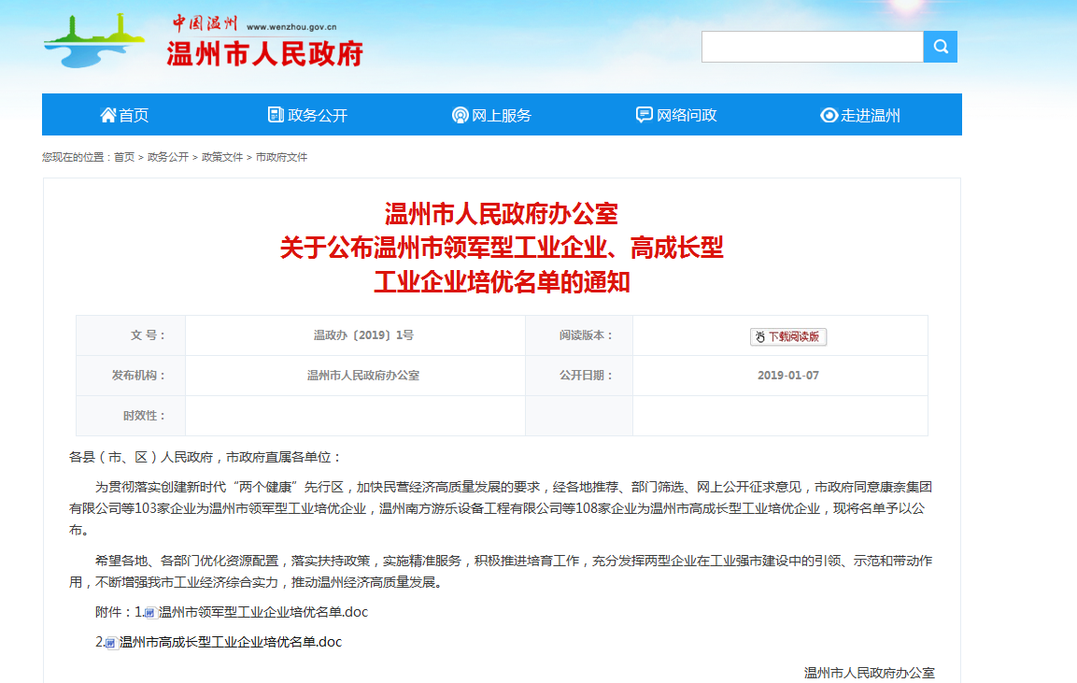Click 市政府文件 in the breadcrumb trail
The image size is (1077, 683).
click(x=281, y=157)
